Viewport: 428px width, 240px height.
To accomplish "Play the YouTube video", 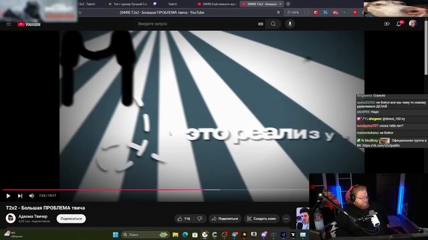I will [x=8, y=195].
